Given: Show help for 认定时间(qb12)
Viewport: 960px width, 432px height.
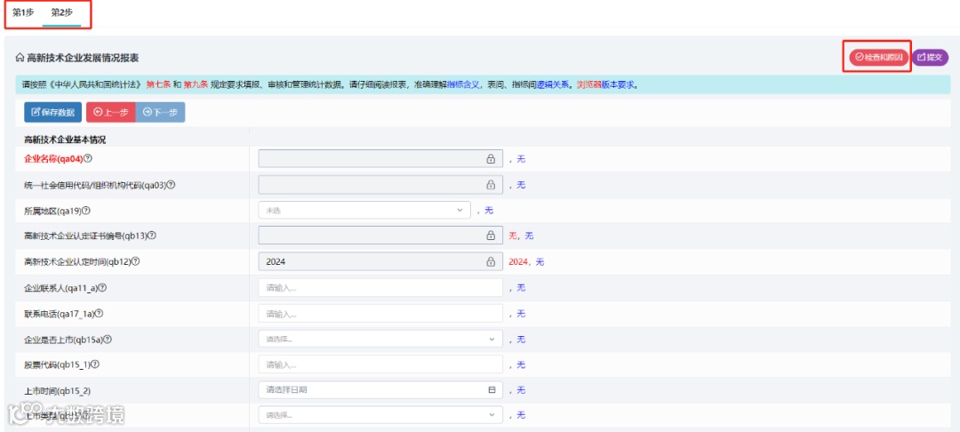Looking at the screenshot, I should [136, 261].
